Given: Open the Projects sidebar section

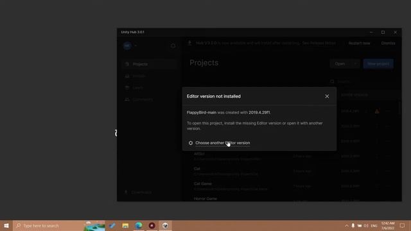Looking at the screenshot, I should [150, 64].
